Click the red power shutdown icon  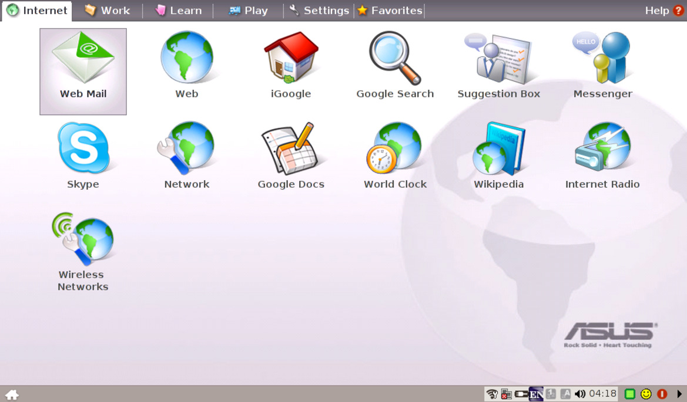pos(662,394)
